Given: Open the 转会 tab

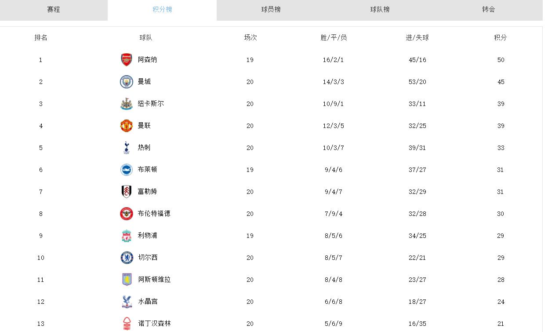Looking at the screenshot, I should pos(488,10).
